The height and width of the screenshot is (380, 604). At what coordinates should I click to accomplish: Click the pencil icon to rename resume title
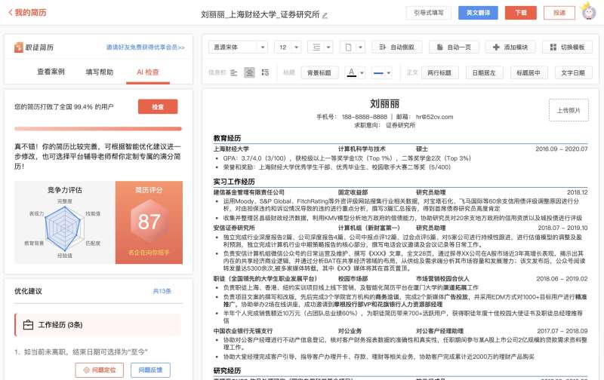point(325,14)
